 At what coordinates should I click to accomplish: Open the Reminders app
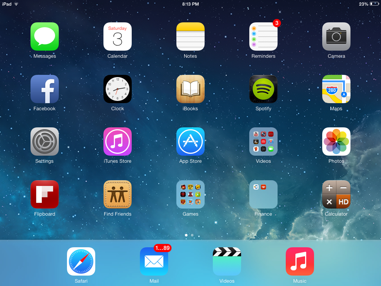[x=263, y=36]
